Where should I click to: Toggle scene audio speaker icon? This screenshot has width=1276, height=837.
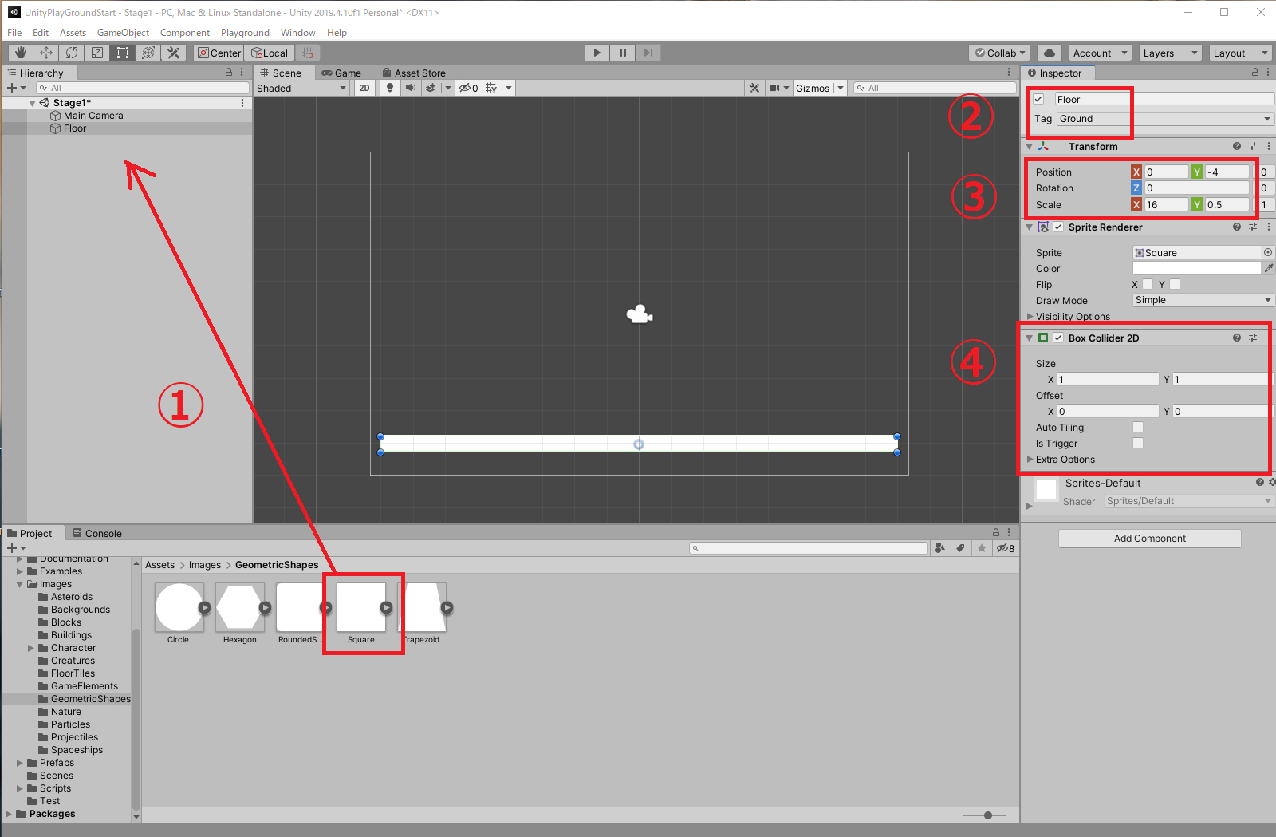coord(410,88)
